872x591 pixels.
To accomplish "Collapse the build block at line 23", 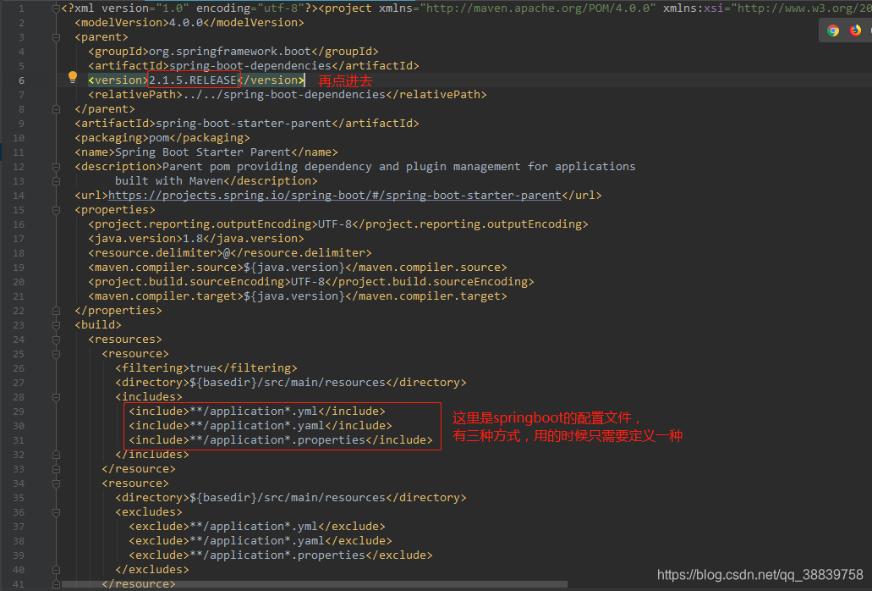I will pos(56,325).
